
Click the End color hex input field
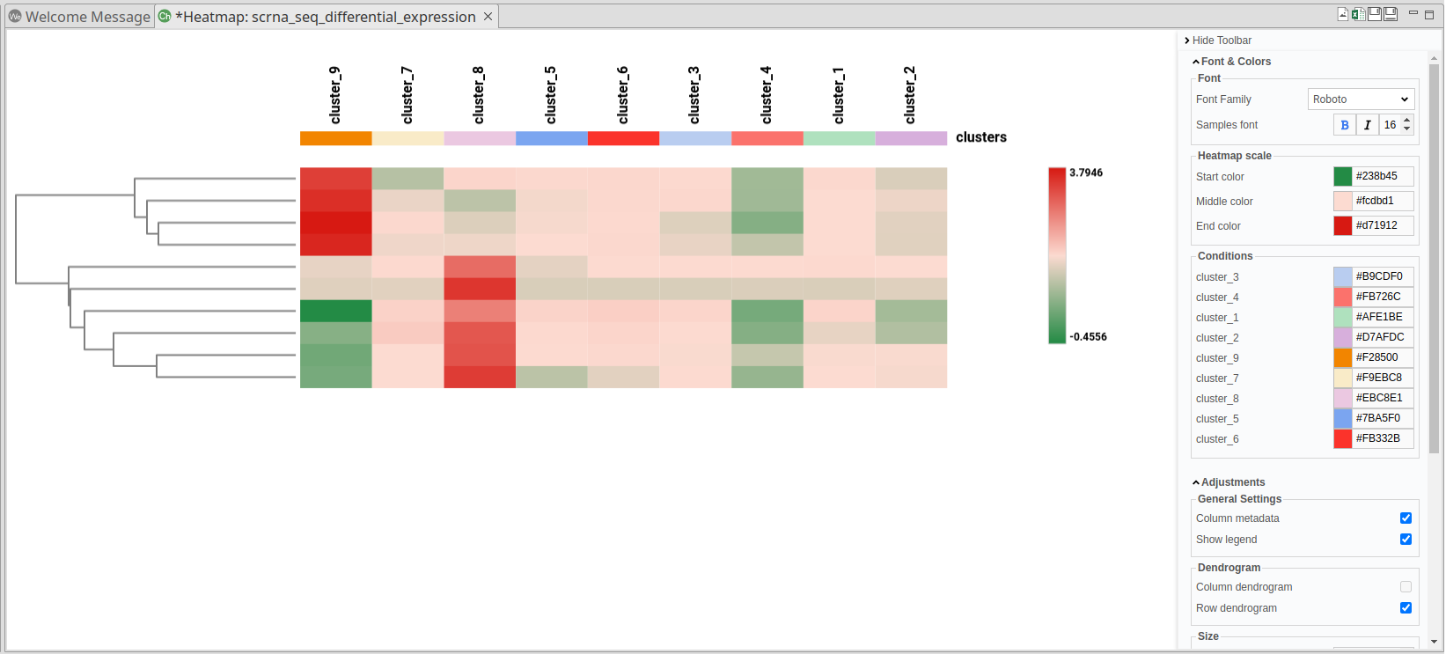click(1383, 225)
